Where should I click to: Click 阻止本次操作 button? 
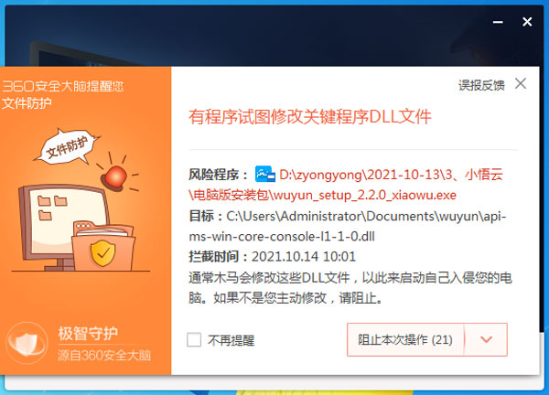[x=405, y=340]
